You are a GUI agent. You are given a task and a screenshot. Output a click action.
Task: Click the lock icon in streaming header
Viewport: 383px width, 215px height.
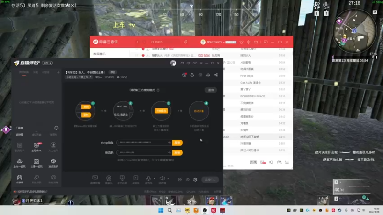(x=192, y=75)
